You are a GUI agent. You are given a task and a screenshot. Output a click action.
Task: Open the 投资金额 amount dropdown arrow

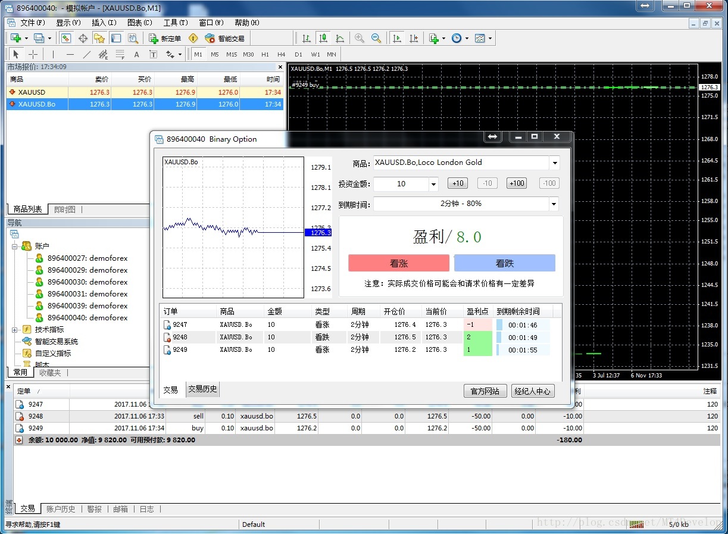pyautogui.click(x=433, y=183)
